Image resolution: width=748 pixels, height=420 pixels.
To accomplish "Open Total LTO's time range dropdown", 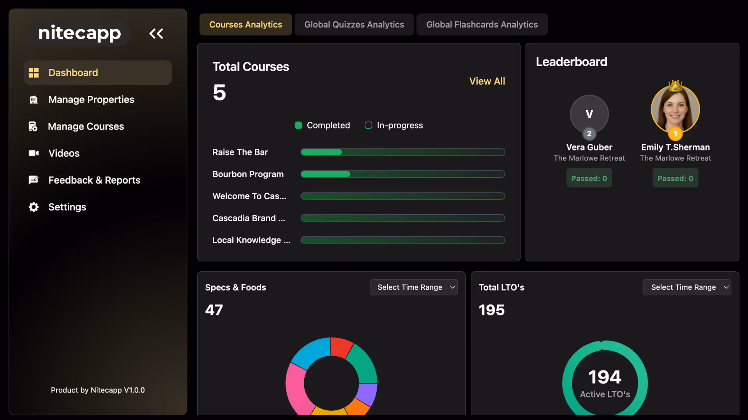I will click(687, 287).
